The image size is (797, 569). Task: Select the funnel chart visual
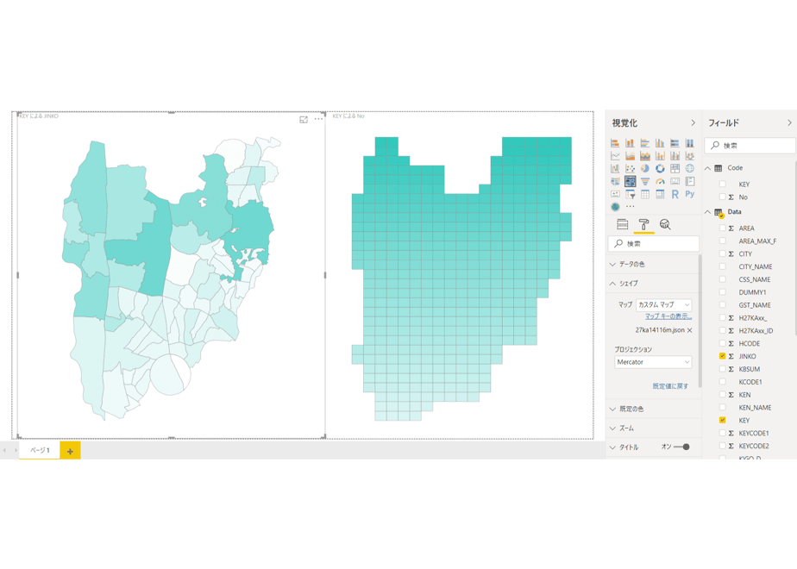[x=645, y=181]
